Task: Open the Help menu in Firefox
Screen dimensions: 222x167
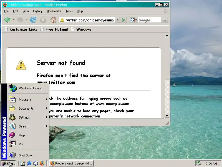Action: click(x=80, y=11)
